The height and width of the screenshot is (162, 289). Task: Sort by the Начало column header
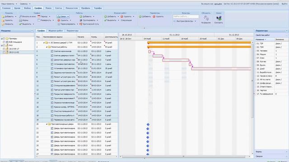[83, 37]
